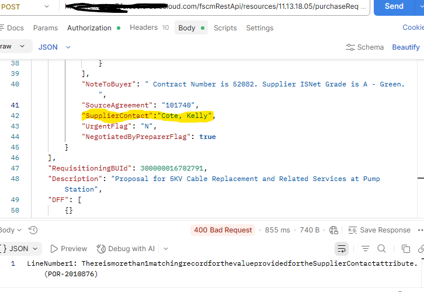The image size is (424, 292).
Task: Open the network globe lock icon
Action: coord(333,230)
